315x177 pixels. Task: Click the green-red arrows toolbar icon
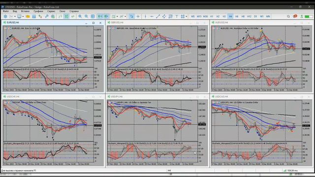(x=40, y=16)
